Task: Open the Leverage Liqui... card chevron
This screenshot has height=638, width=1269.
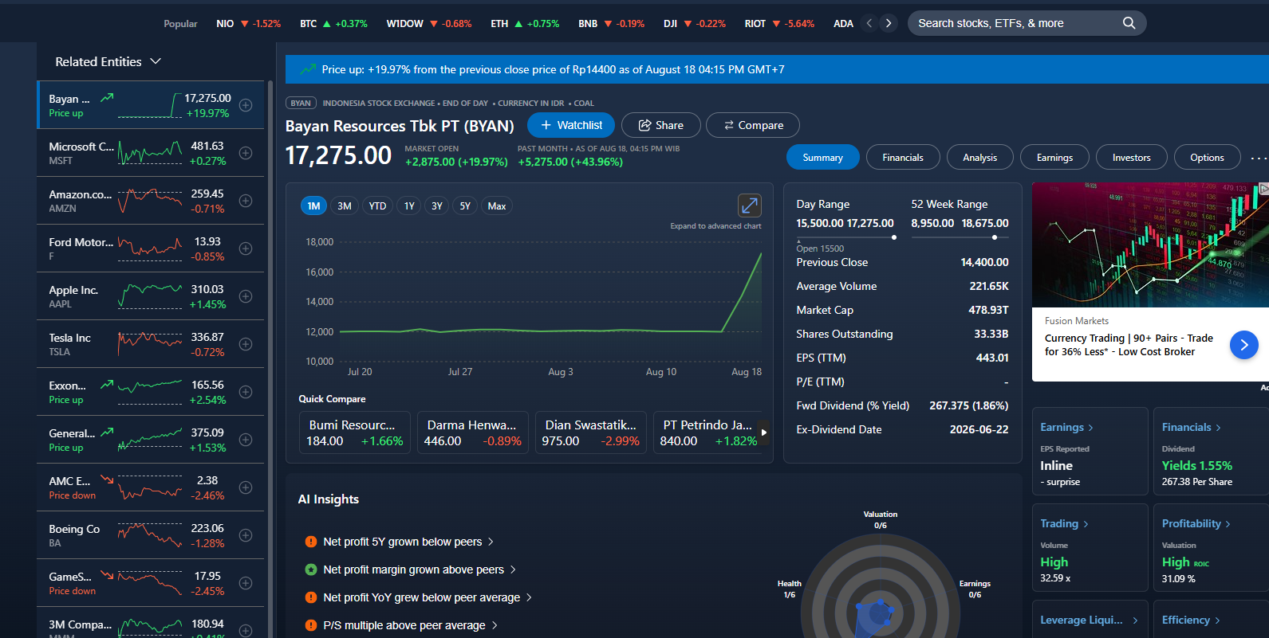Action: click(1135, 620)
